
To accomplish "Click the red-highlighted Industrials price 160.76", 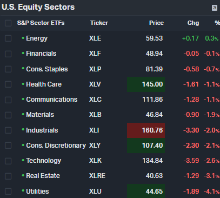I will pyautogui.click(x=146, y=130).
